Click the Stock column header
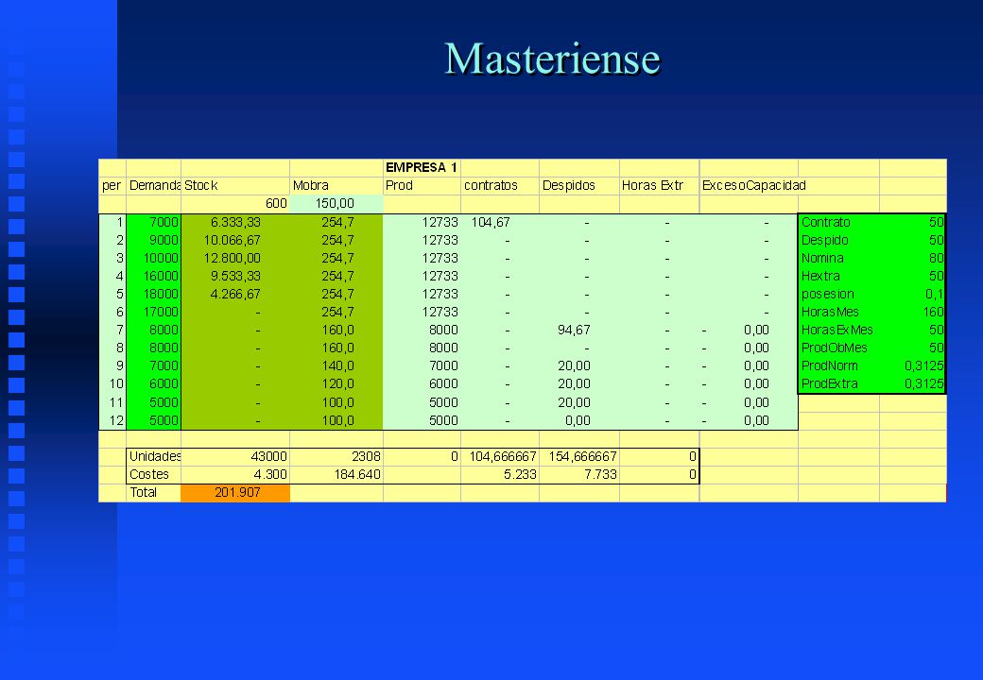 (235, 185)
